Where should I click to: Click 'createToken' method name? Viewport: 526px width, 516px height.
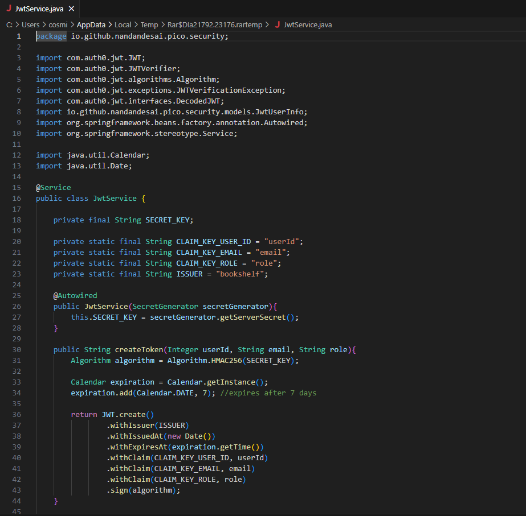pyautogui.click(x=139, y=349)
